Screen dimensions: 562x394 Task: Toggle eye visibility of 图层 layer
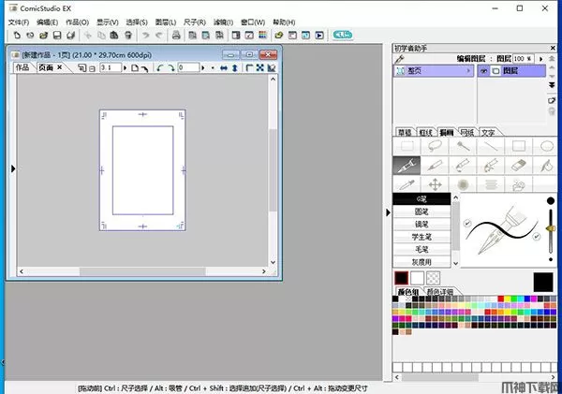[x=484, y=70]
